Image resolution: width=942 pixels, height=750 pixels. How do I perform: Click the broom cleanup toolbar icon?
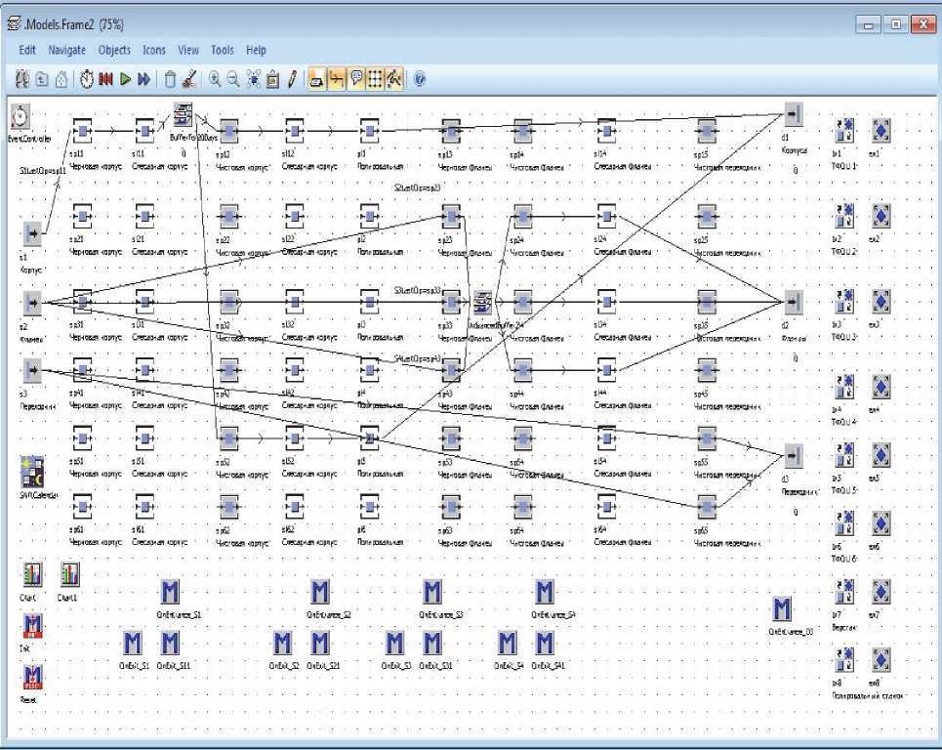pyautogui.click(x=189, y=79)
